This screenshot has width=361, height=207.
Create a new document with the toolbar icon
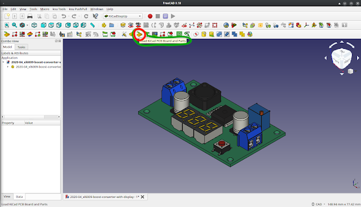click(x=7, y=16)
